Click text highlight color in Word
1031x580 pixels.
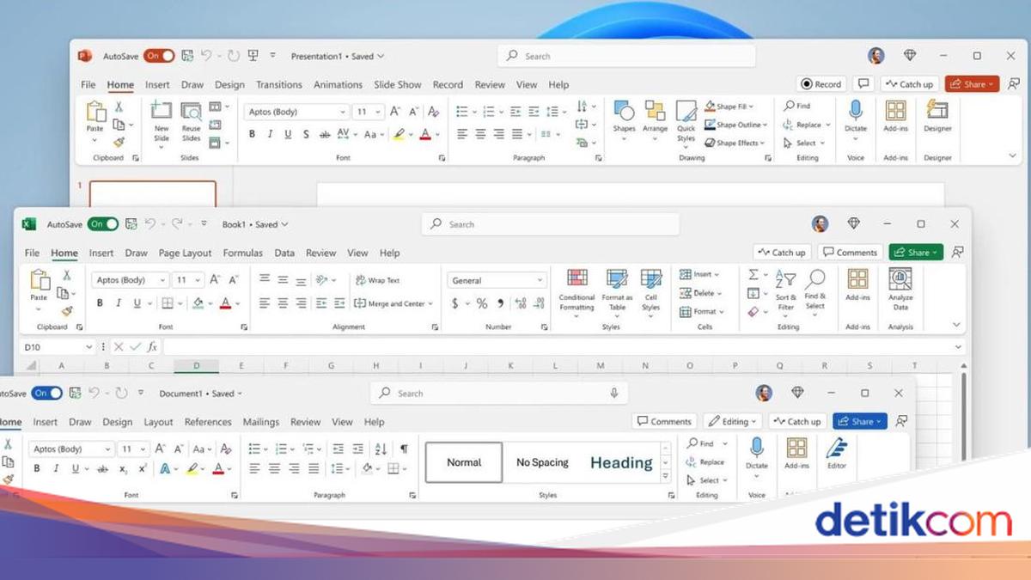click(x=192, y=468)
